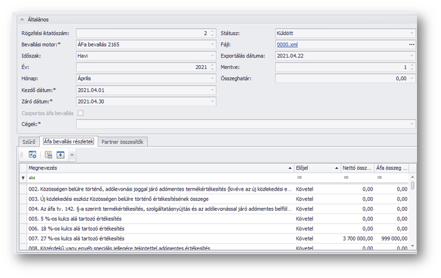Select the Áfa bevallás részletek tab

pos(69,141)
